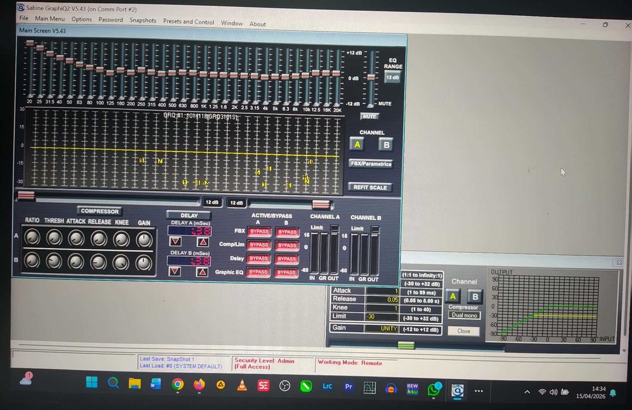Click the Limit value field
Image resolution: width=632 pixels, height=410 pixels.
(382, 317)
